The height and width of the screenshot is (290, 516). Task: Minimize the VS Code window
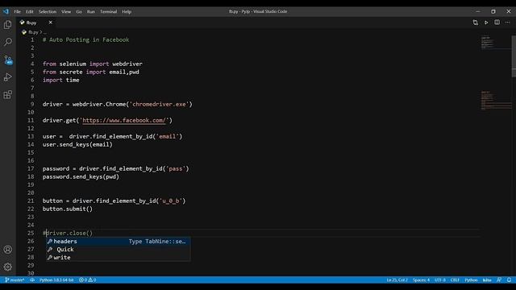pyautogui.click(x=478, y=11)
